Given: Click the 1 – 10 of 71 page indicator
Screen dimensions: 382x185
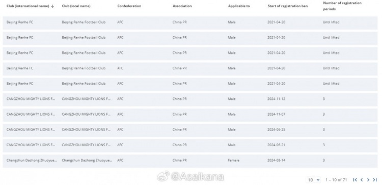Looking at the screenshot, I should pyautogui.click(x=336, y=180).
